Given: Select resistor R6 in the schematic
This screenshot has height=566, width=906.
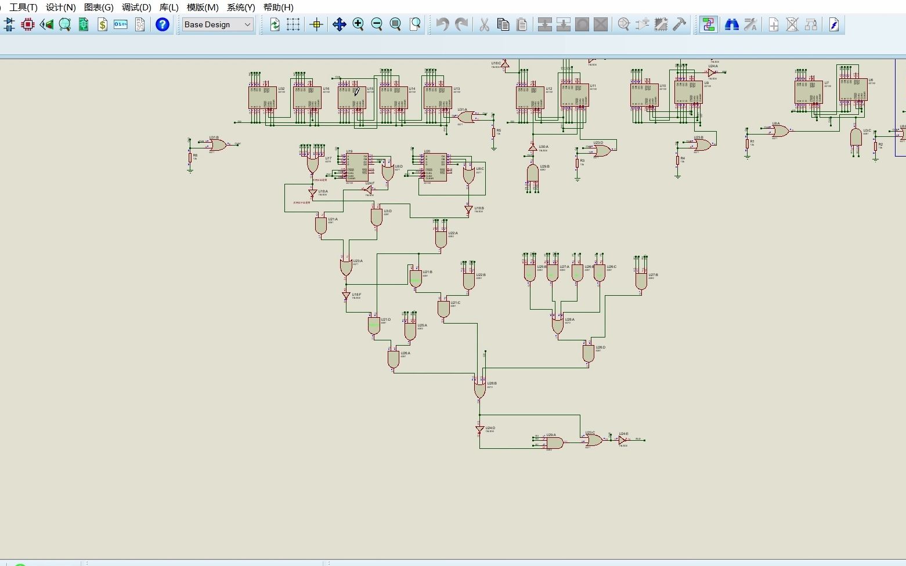Looking at the screenshot, I should 190,157.
